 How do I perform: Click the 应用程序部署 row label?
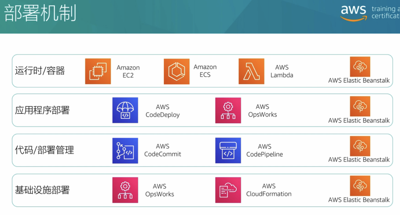42,110
